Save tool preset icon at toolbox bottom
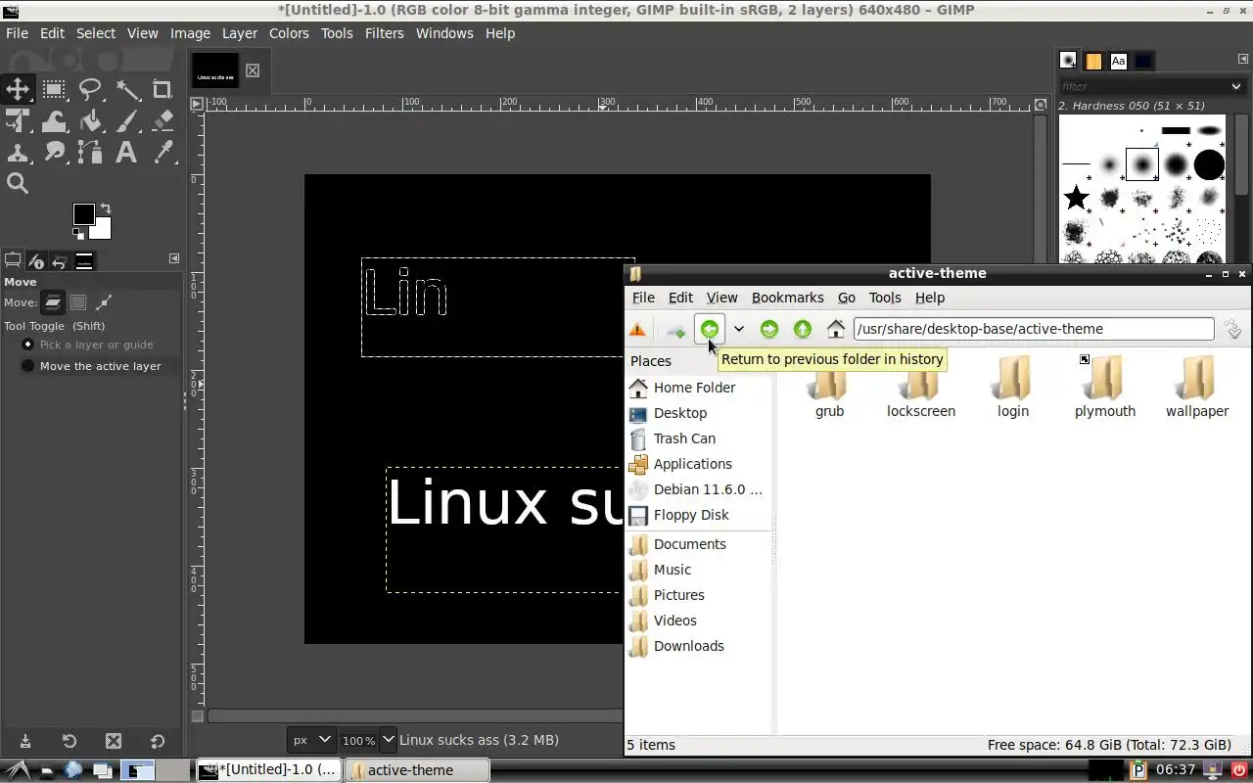Viewport: 1253px width, 783px height. click(25, 741)
